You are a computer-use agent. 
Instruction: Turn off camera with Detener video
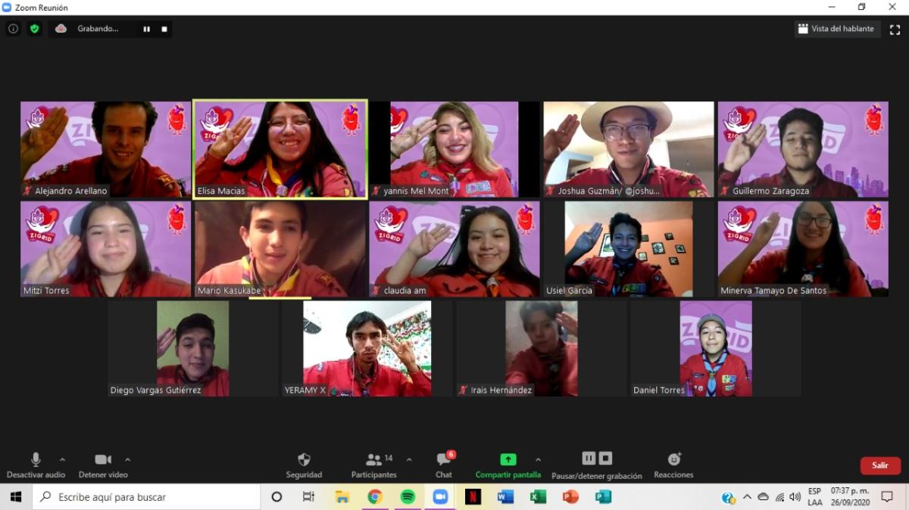point(103,460)
